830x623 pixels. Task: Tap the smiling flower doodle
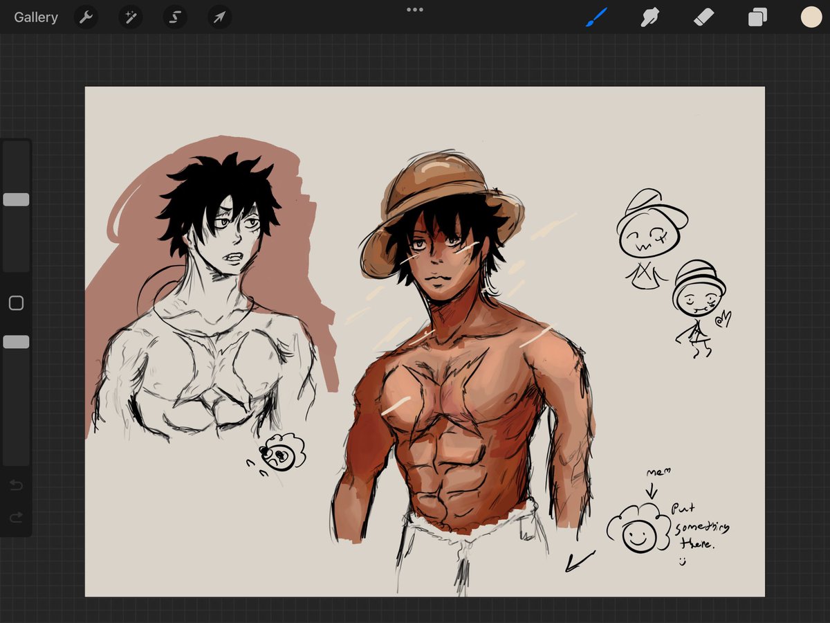point(638,528)
